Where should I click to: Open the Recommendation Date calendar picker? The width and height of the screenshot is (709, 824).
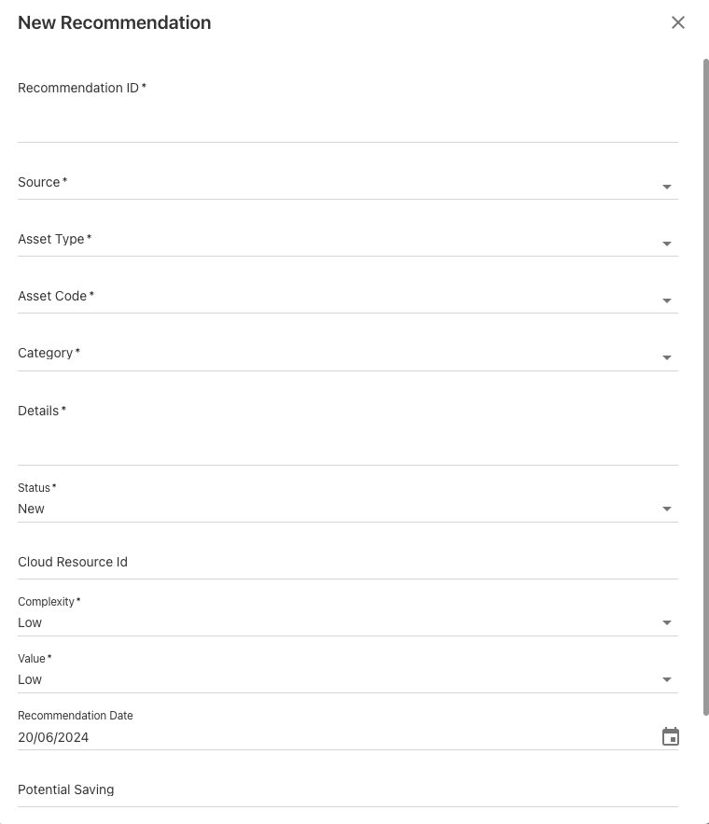(x=670, y=737)
